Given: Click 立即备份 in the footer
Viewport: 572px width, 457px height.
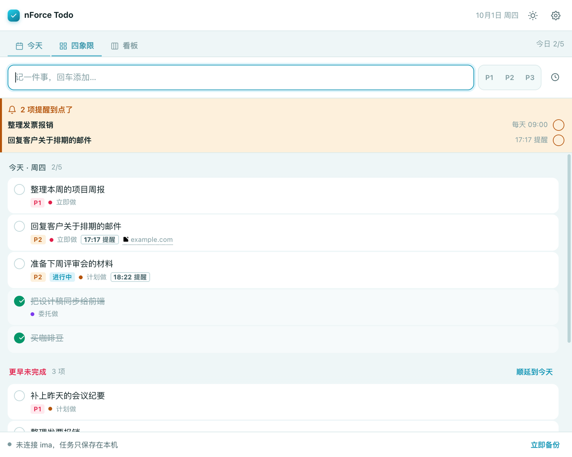Looking at the screenshot, I should (x=545, y=445).
